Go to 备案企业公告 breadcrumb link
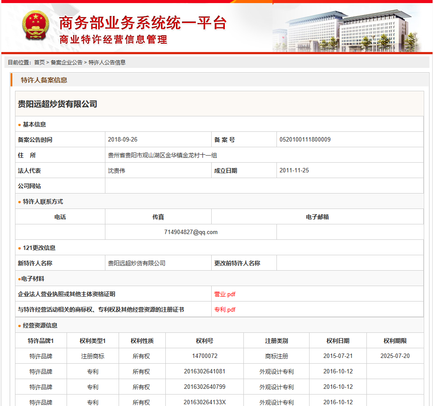 67,63
